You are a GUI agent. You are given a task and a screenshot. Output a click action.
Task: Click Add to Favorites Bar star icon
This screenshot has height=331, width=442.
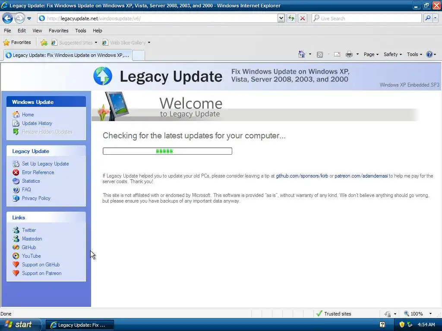tap(44, 43)
